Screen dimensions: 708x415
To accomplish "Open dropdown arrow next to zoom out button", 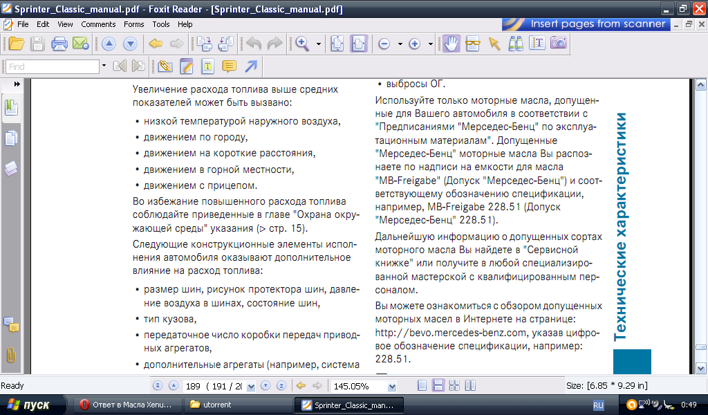I will pos(400,44).
